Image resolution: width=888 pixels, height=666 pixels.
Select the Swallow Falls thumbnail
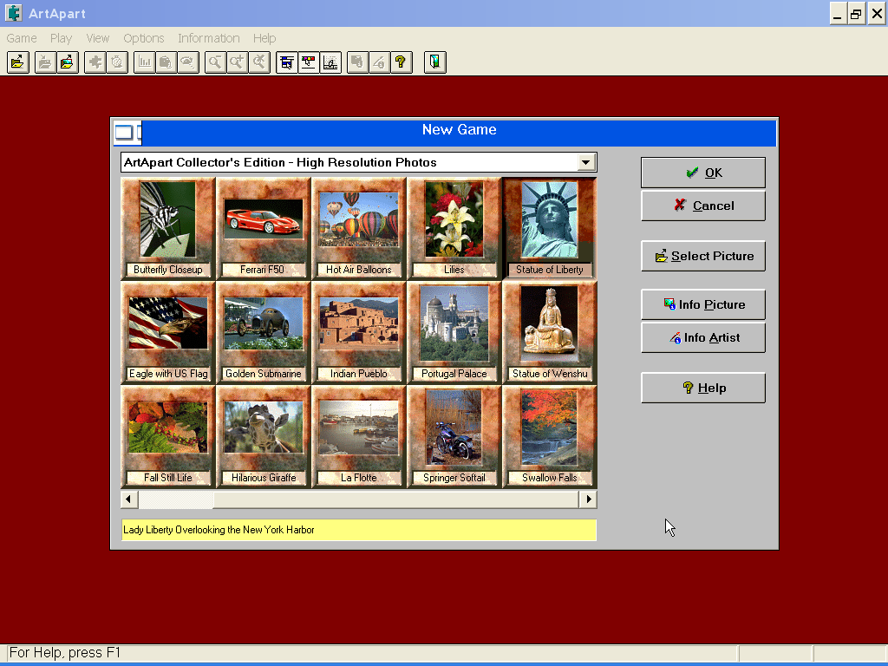(x=549, y=437)
